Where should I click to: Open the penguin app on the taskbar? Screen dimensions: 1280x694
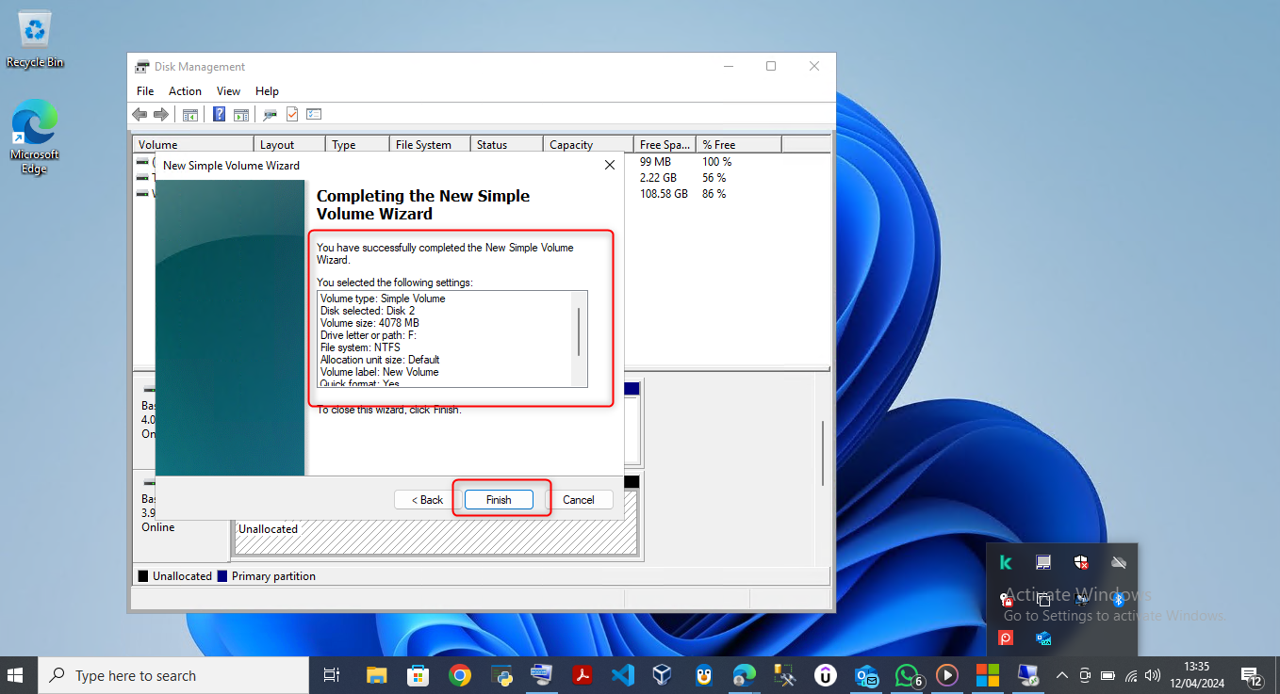pos(704,675)
